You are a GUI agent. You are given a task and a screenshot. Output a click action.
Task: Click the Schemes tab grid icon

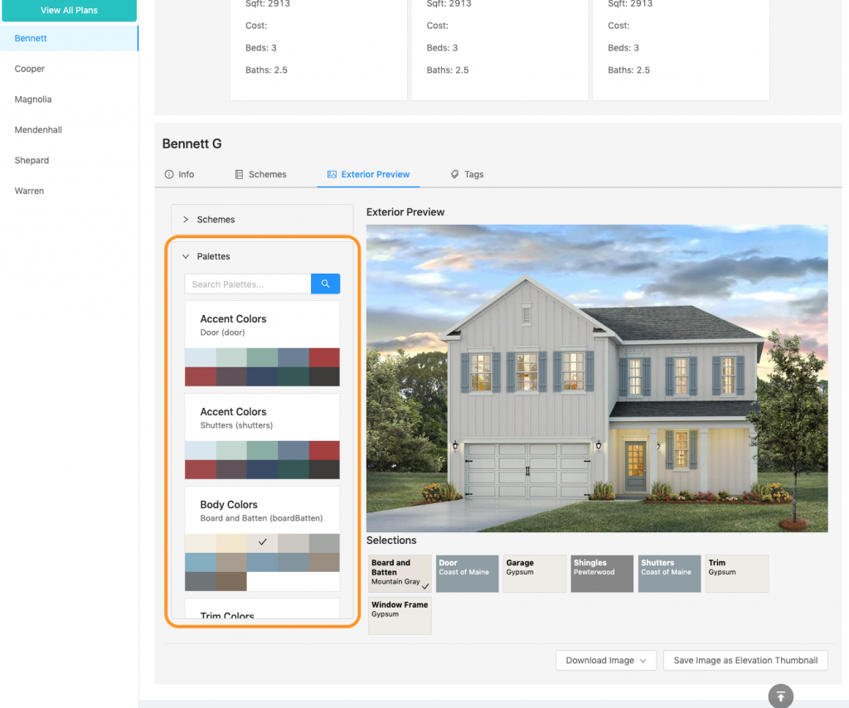pyautogui.click(x=239, y=175)
